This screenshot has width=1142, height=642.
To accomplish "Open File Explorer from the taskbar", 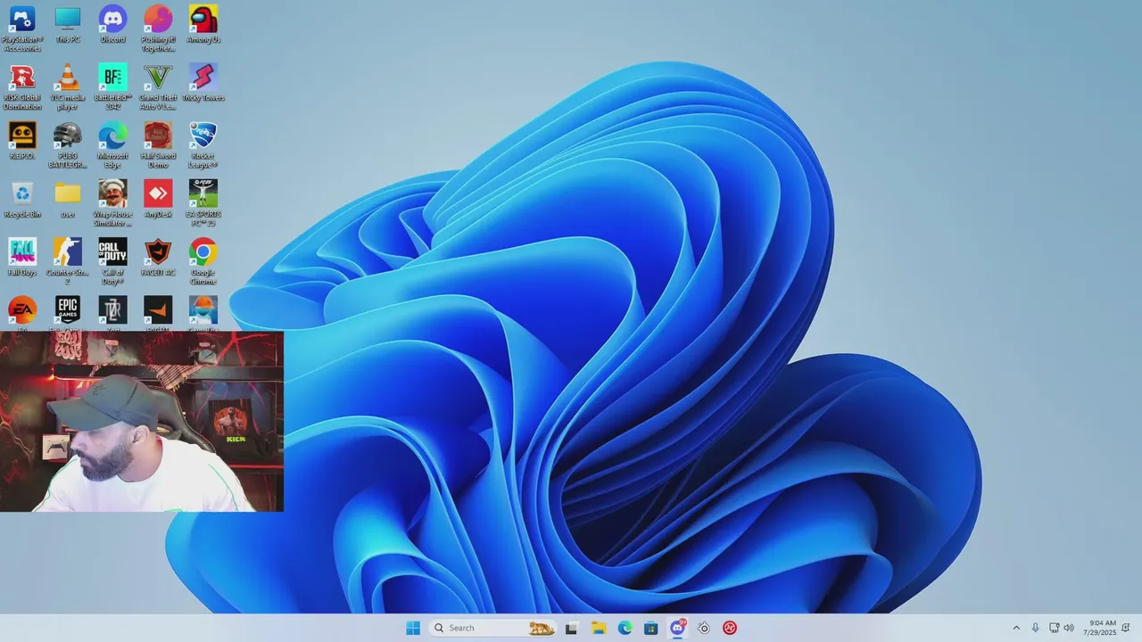I will tap(599, 628).
